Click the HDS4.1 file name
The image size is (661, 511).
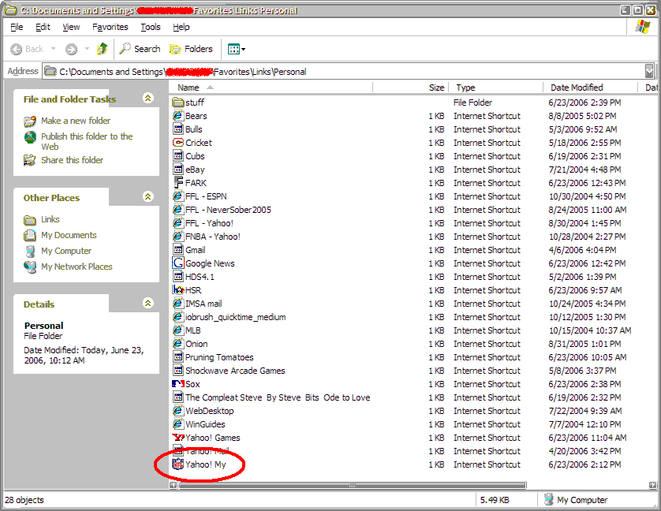[x=200, y=277]
